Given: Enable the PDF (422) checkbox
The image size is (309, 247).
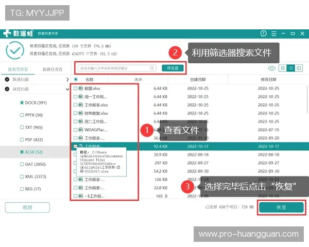Looking at the screenshot, I should pyautogui.click(x=22, y=139).
